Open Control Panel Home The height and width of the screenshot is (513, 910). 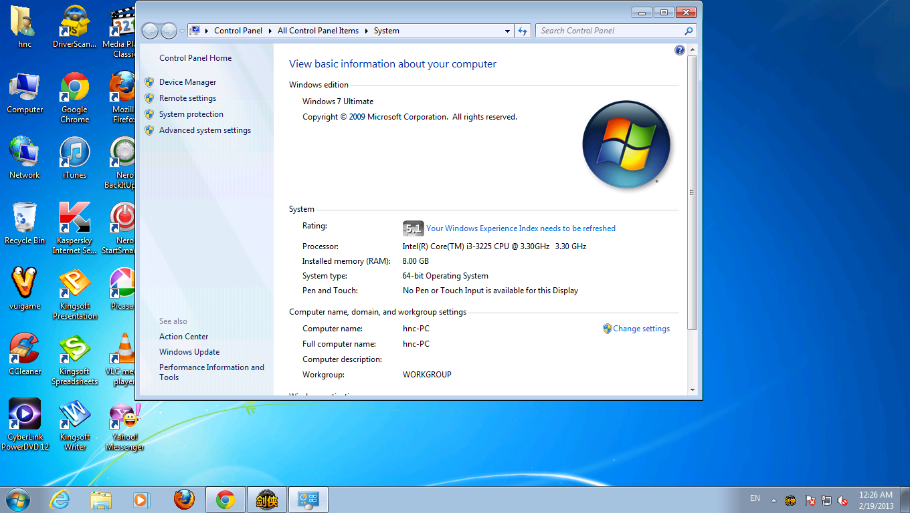tap(195, 58)
